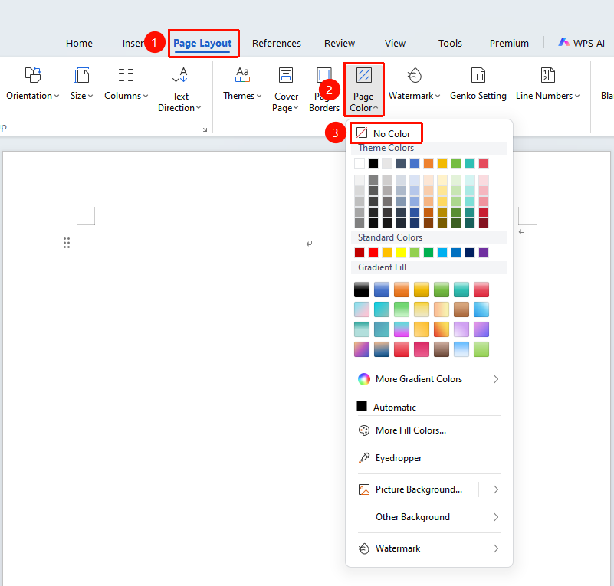Open the WPS AI assistant

point(582,43)
